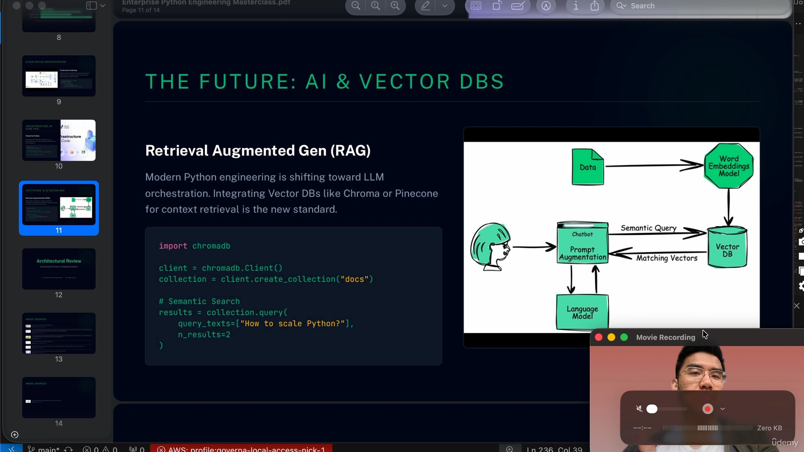The height and width of the screenshot is (452, 804).
Task: Click the 'Language Model' diagram box
Action: (x=582, y=312)
